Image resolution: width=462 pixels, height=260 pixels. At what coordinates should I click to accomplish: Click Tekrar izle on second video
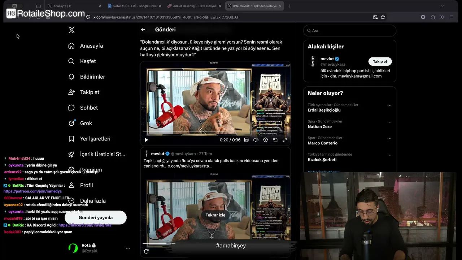tap(215, 215)
